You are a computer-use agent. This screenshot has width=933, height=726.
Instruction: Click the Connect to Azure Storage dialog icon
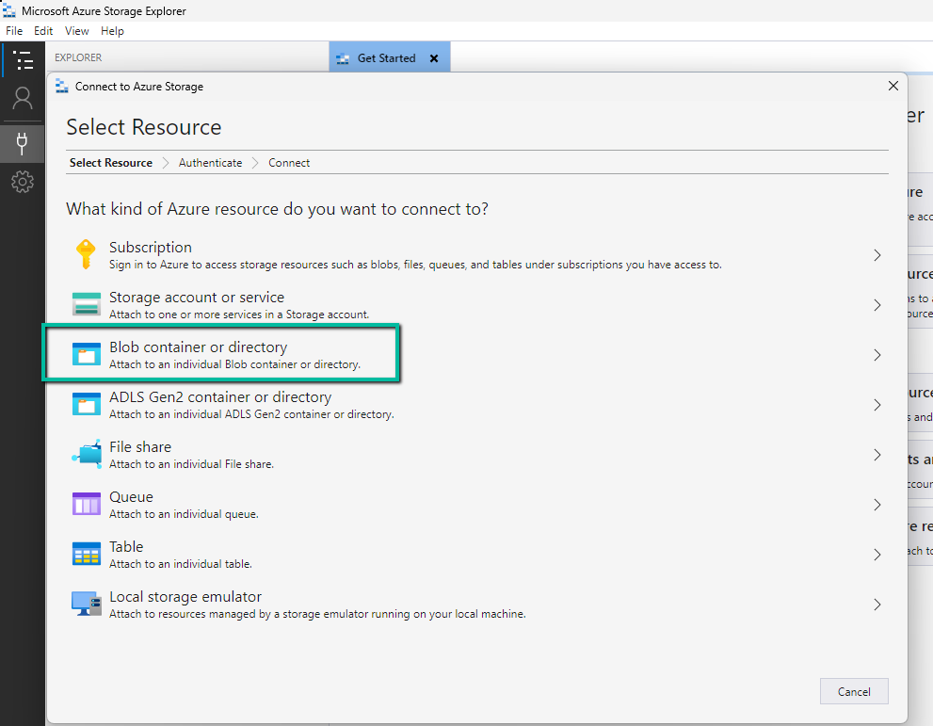62,87
